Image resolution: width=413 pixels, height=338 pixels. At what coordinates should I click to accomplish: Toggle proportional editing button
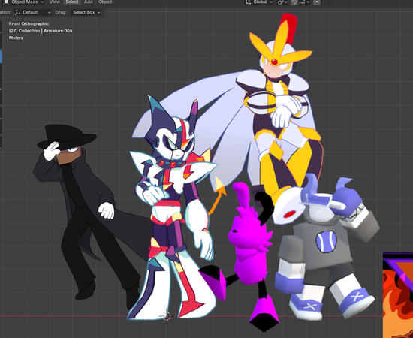click(317, 2)
